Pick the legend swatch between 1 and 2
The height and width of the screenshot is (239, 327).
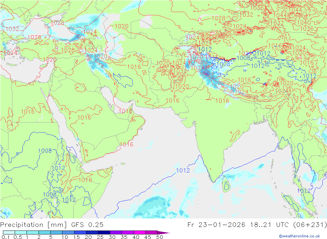click(33, 232)
